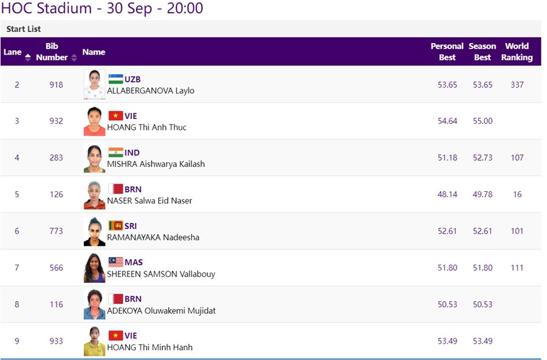Click Vietnam flag beside HOANG Thi Anh Thuc
This screenshot has height=360, width=547.
point(115,116)
